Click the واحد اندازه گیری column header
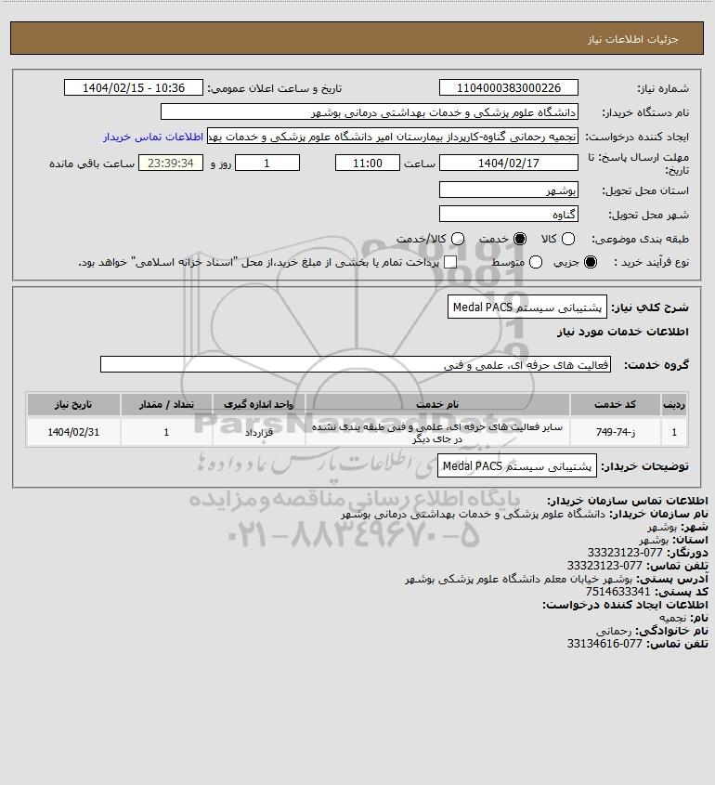 click(x=259, y=404)
